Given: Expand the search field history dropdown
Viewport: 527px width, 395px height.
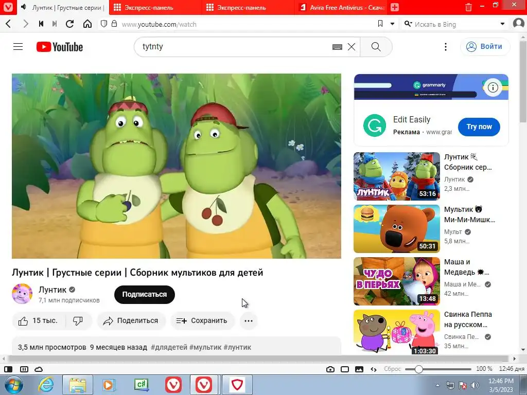Looking at the screenshot, I should [502, 24].
